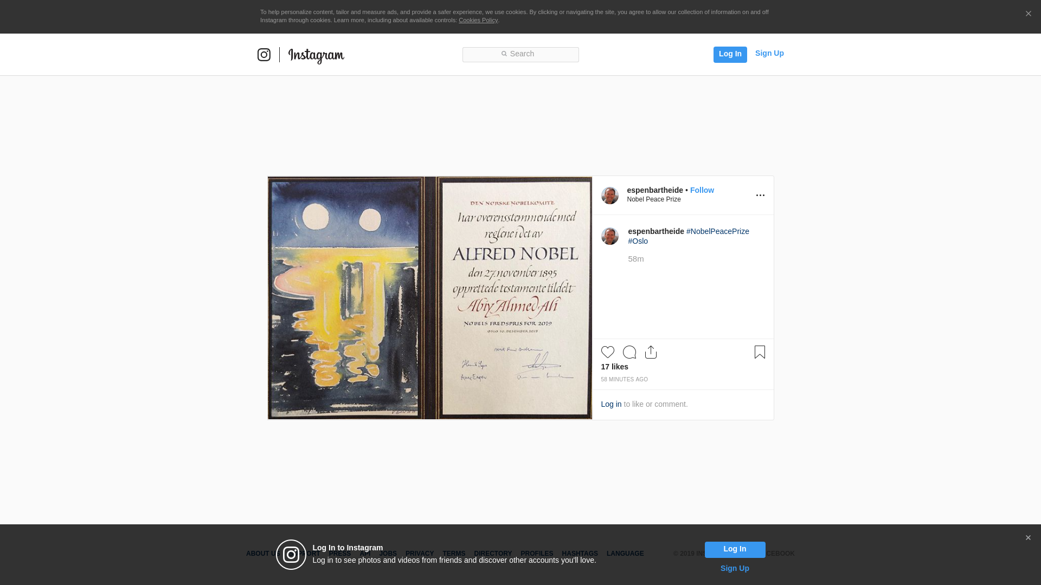Click the Instagram icon in login banner

pyautogui.click(x=291, y=555)
